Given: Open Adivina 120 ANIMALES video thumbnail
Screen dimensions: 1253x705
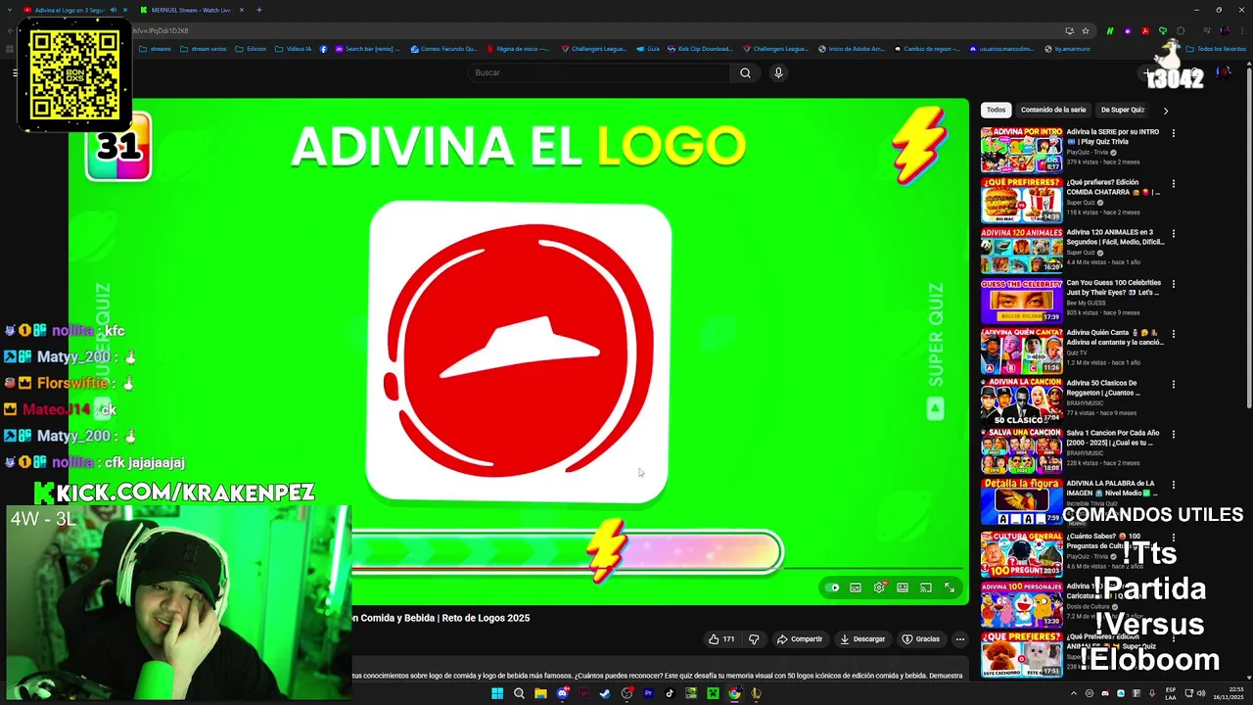Looking at the screenshot, I should point(1021,251).
